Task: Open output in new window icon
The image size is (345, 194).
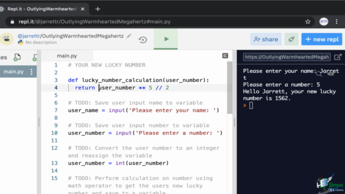Action: point(338,57)
